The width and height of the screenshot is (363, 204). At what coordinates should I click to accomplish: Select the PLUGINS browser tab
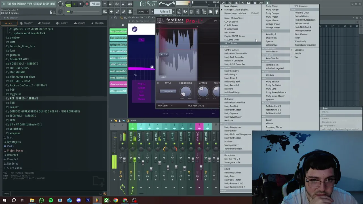(44, 23)
